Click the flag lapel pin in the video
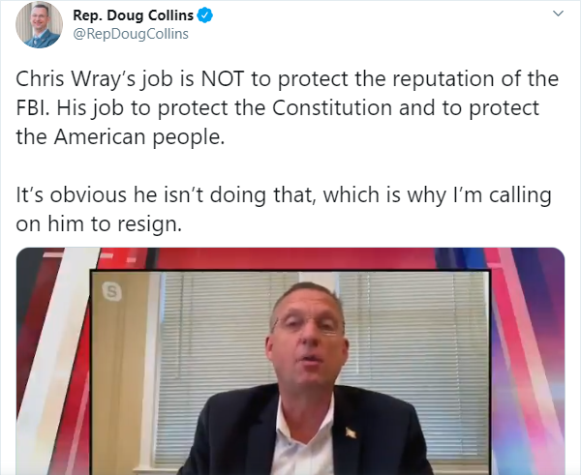Image resolution: width=581 pixels, height=475 pixels. tap(351, 432)
